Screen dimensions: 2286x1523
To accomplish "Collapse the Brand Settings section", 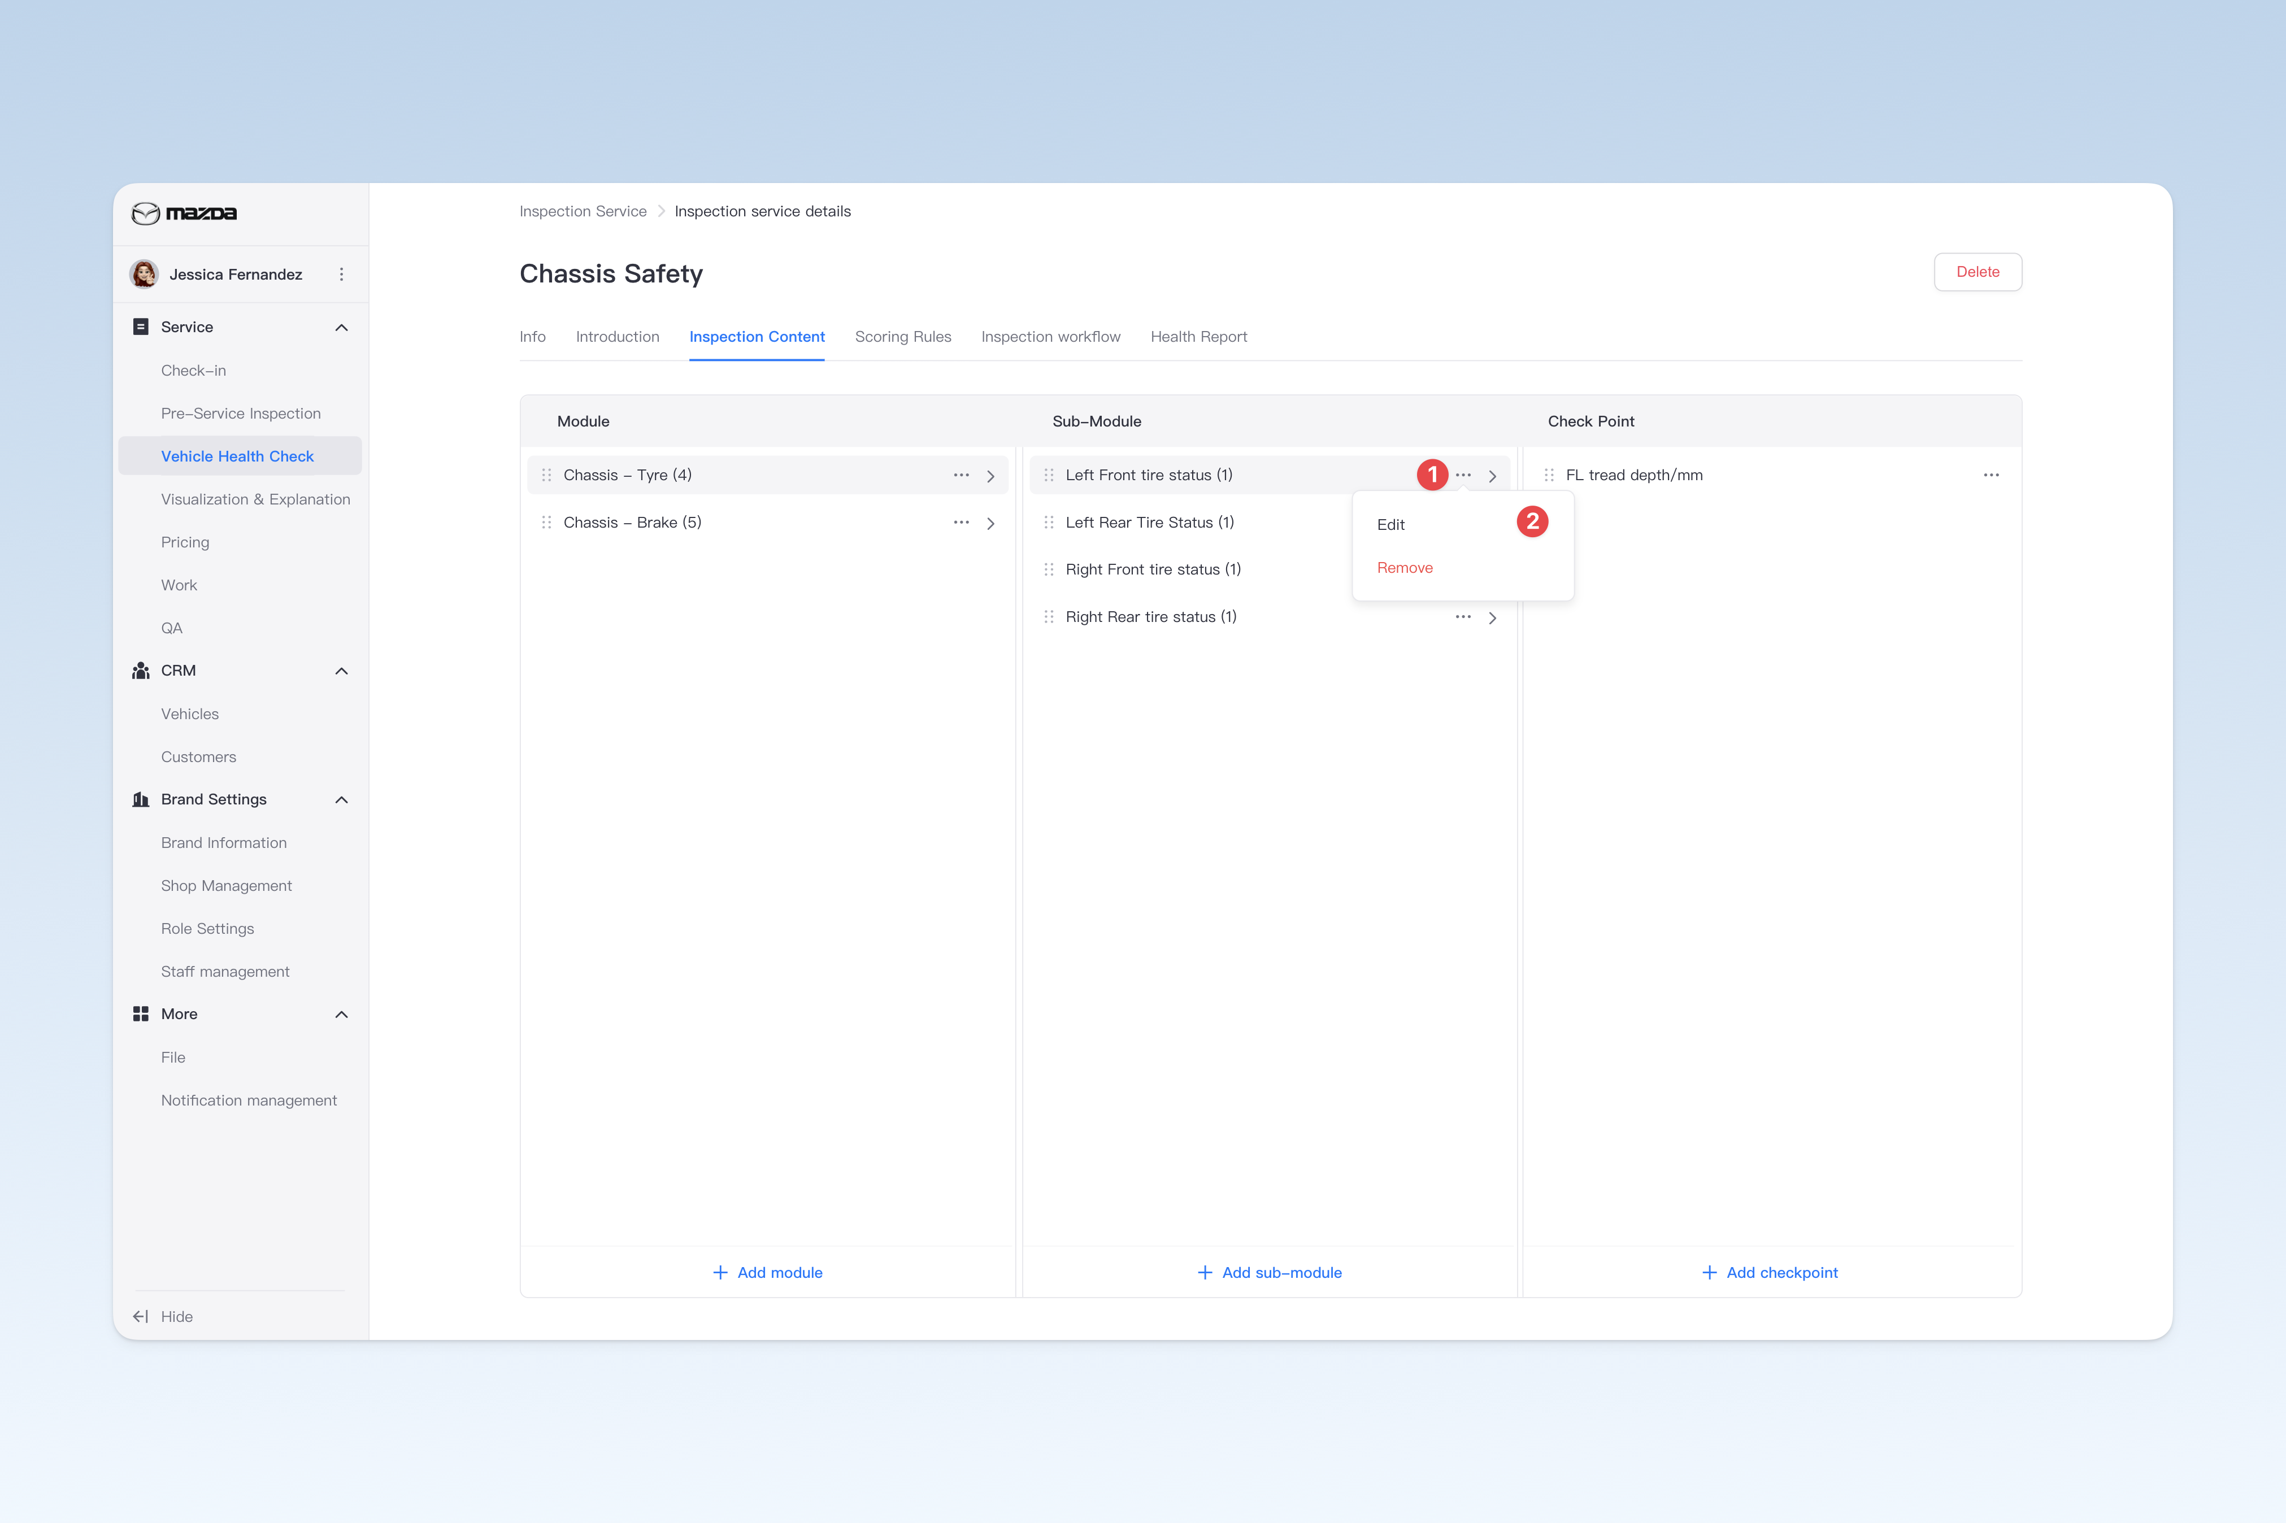I will pos(341,799).
